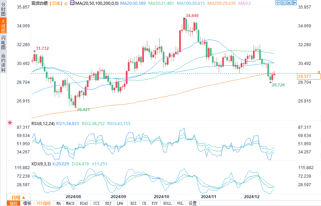The width and height of the screenshot is (321, 206).
Task: Open the 设置 settings button
Action: (193, 203)
